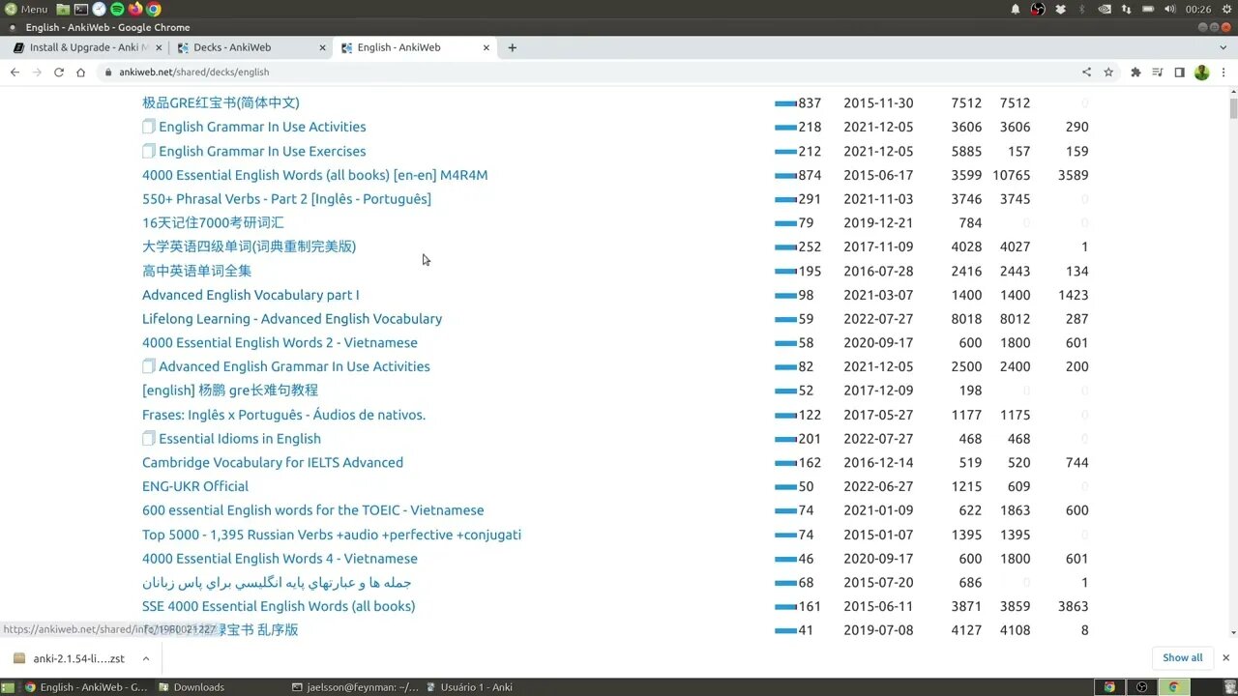
Task: Launch Spotify from the top panel
Action: [x=117, y=9]
